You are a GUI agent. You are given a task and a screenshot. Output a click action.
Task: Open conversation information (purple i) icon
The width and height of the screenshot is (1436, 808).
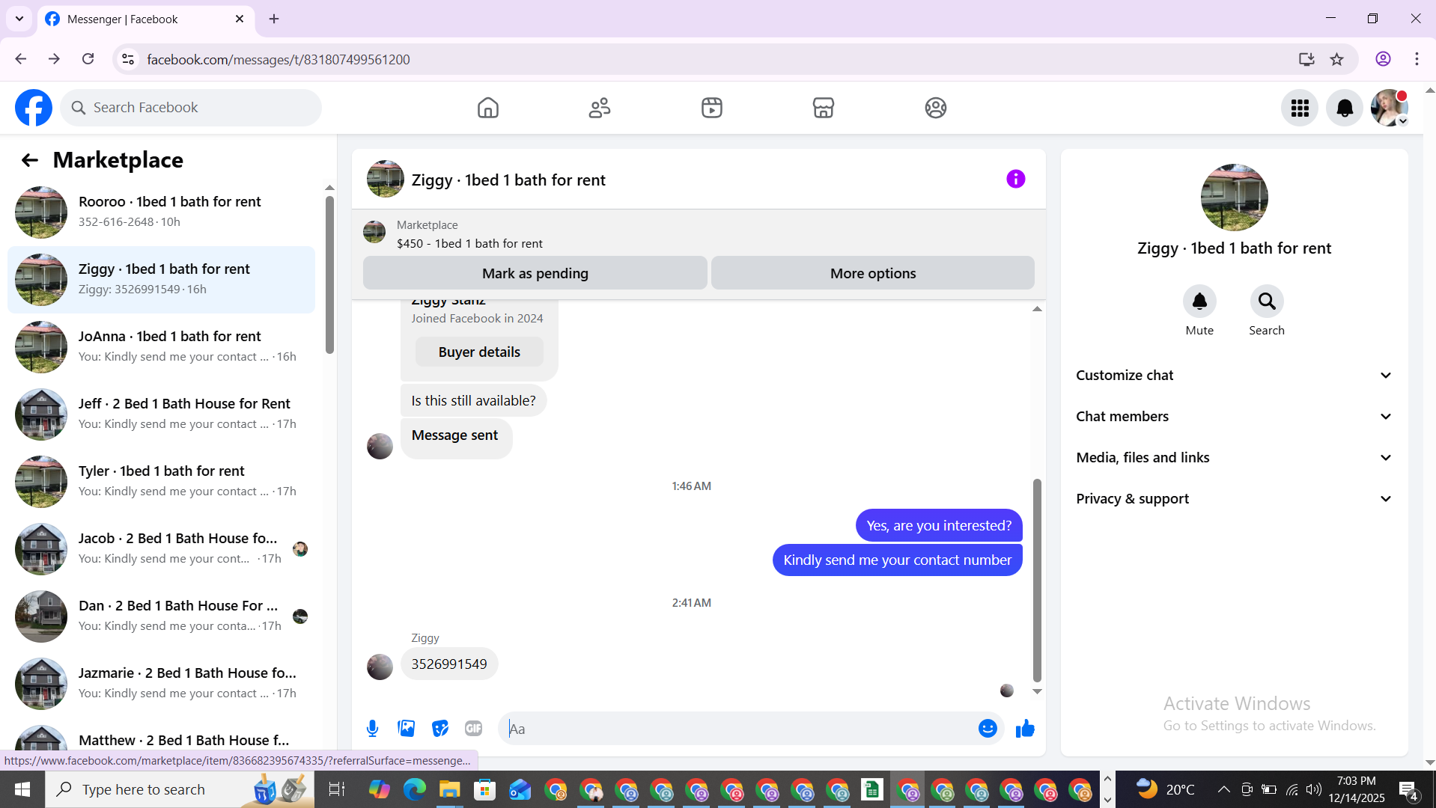(1015, 179)
